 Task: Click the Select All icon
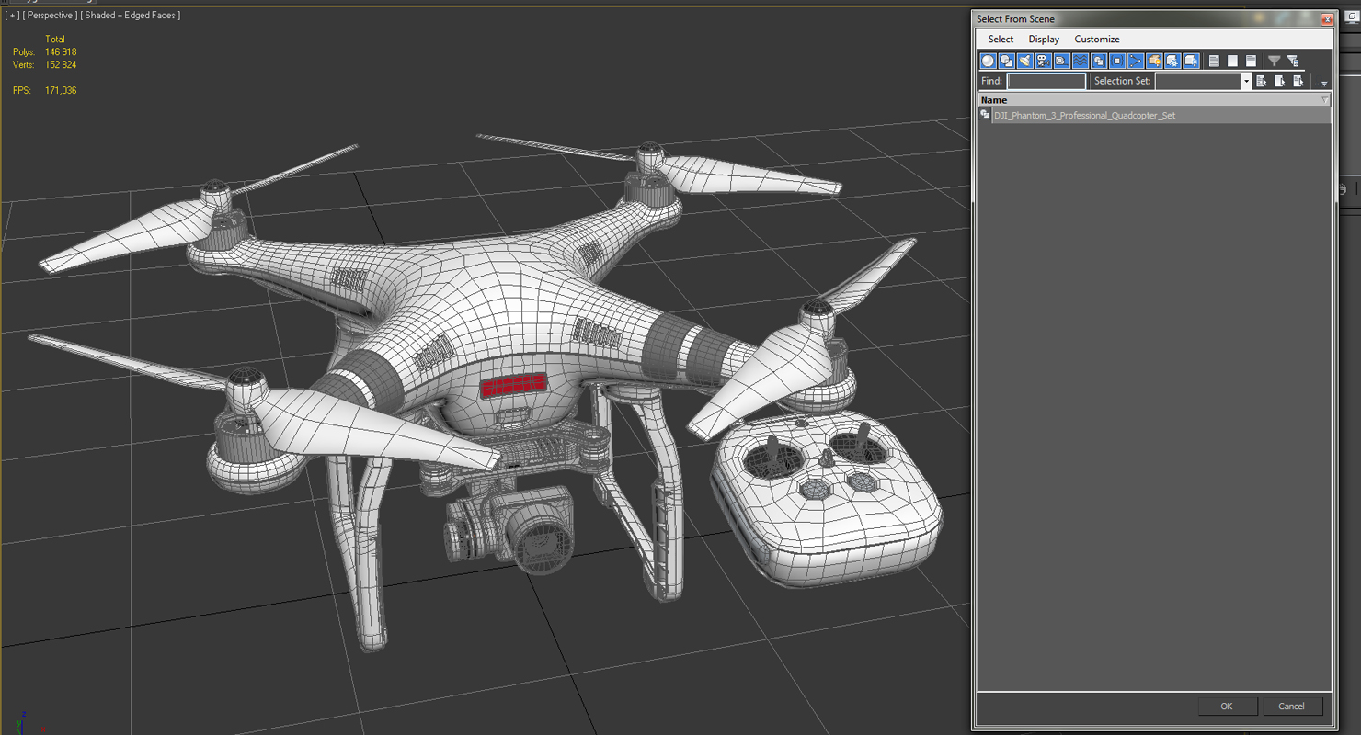click(1214, 61)
